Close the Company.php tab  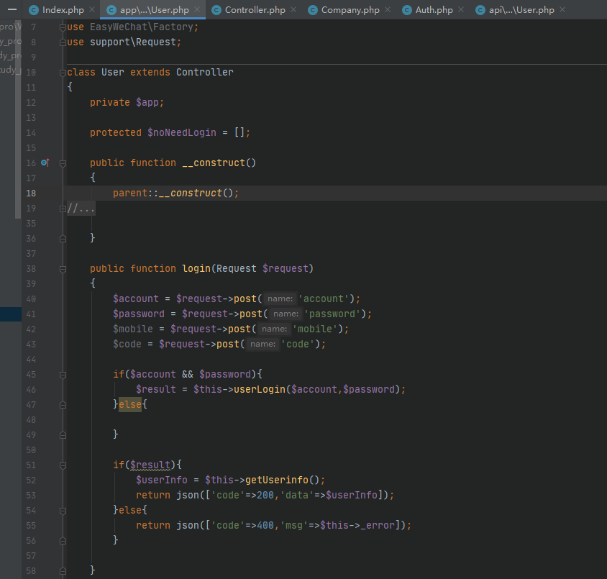[388, 9]
